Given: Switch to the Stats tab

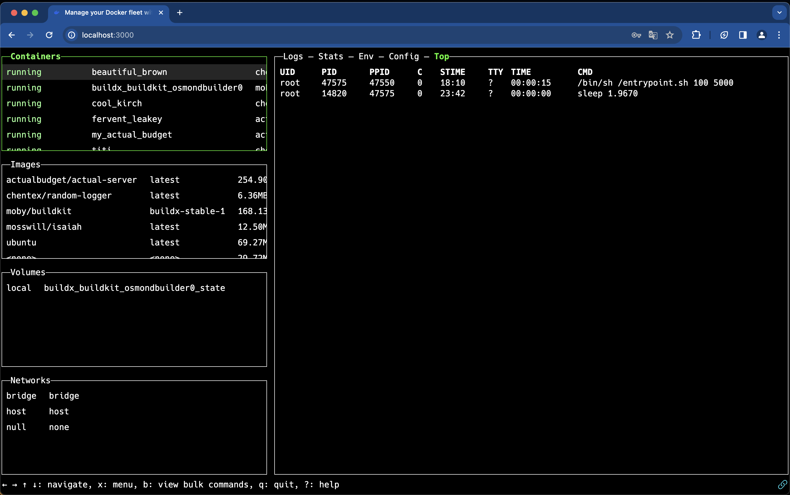Looking at the screenshot, I should [330, 56].
